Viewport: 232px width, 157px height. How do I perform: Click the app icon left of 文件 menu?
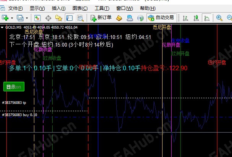2,8
